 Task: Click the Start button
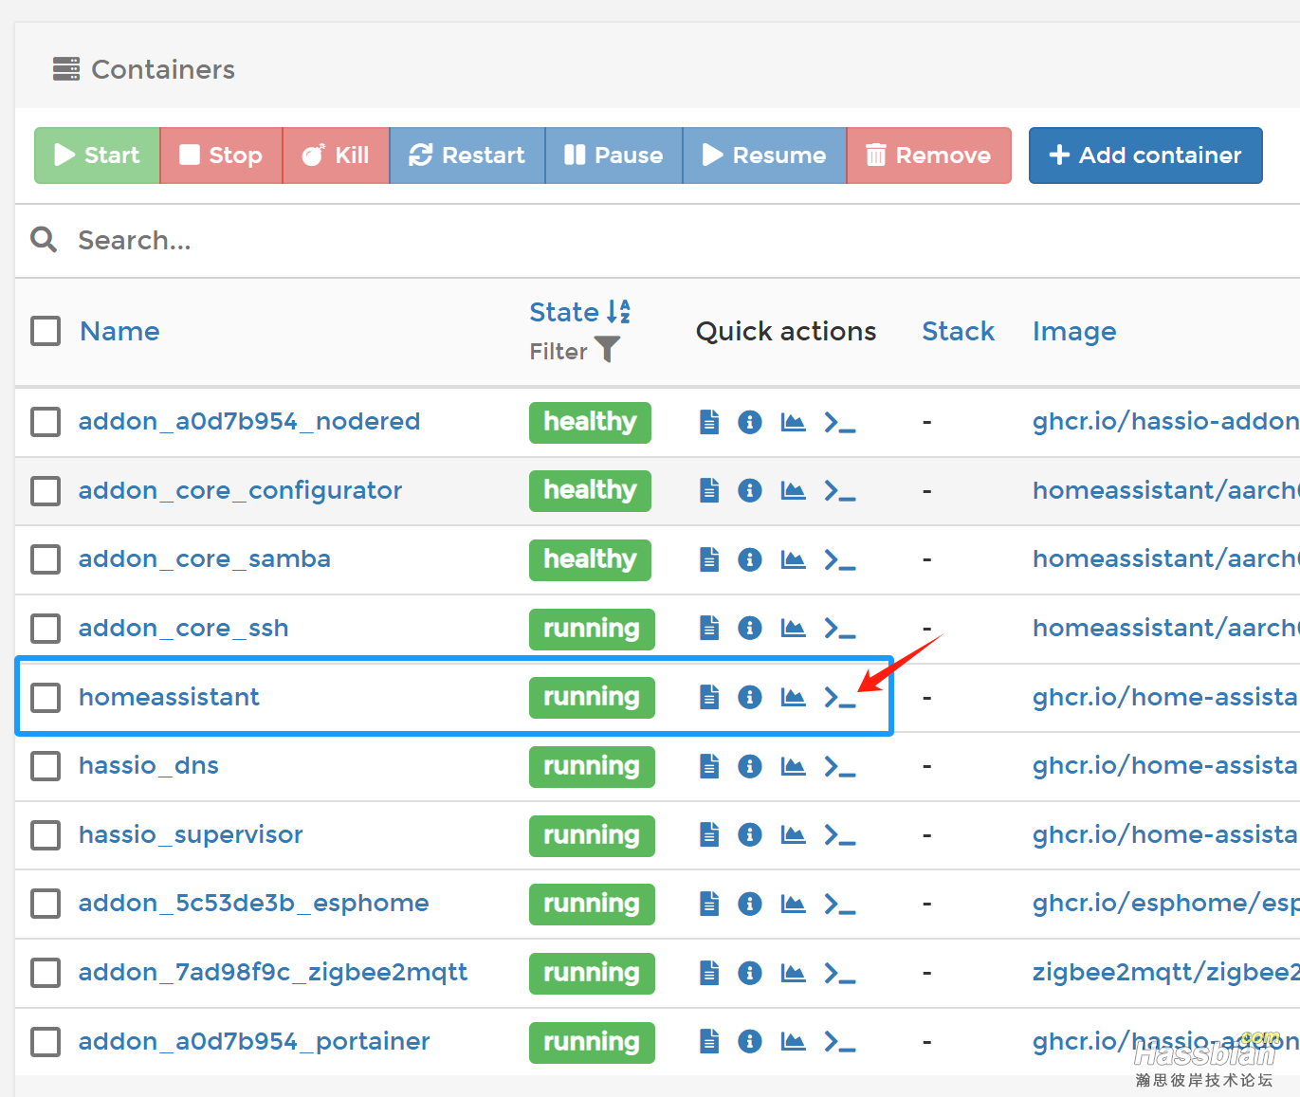(97, 155)
